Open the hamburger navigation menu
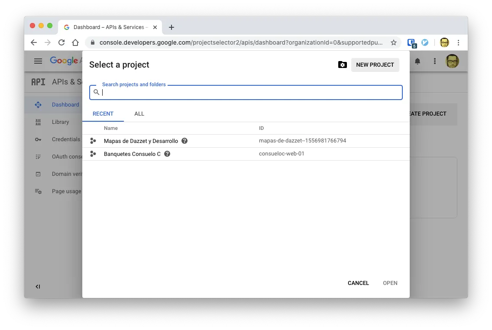The width and height of the screenshot is (492, 330). [38, 61]
